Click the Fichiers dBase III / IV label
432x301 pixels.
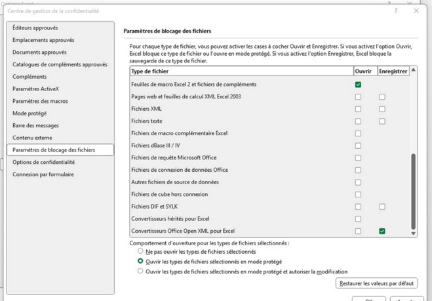pos(155,146)
